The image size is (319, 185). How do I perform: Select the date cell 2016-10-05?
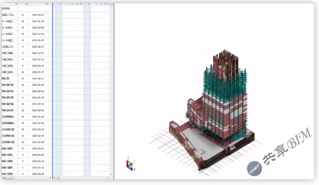click(38, 110)
